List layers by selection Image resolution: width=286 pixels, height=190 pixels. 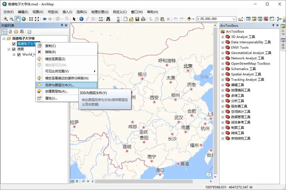22,32
